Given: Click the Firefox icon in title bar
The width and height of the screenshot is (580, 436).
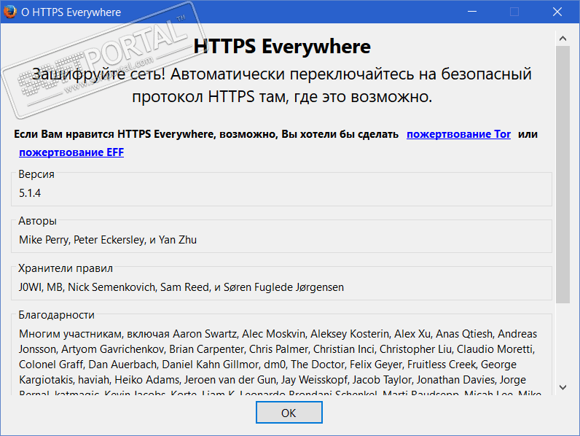Looking at the screenshot, I should click(10, 12).
